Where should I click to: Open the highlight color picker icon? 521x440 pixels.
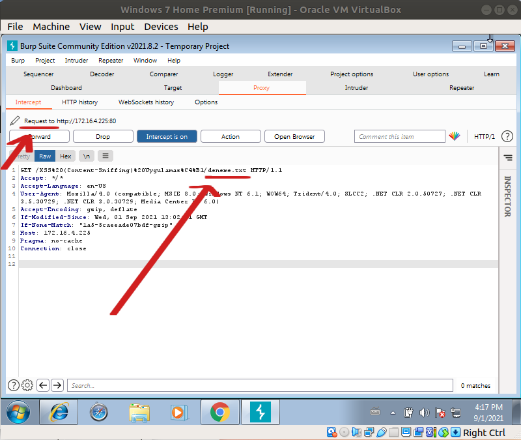point(454,136)
